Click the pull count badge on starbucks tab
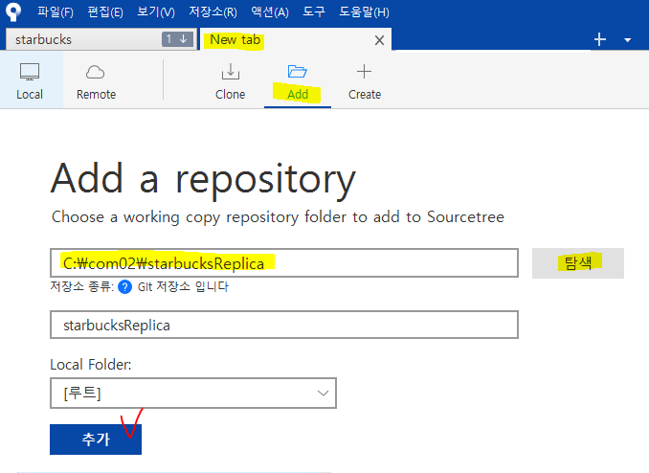The width and height of the screenshot is (649, 473). pyautogui.click(x=177, y=39)
